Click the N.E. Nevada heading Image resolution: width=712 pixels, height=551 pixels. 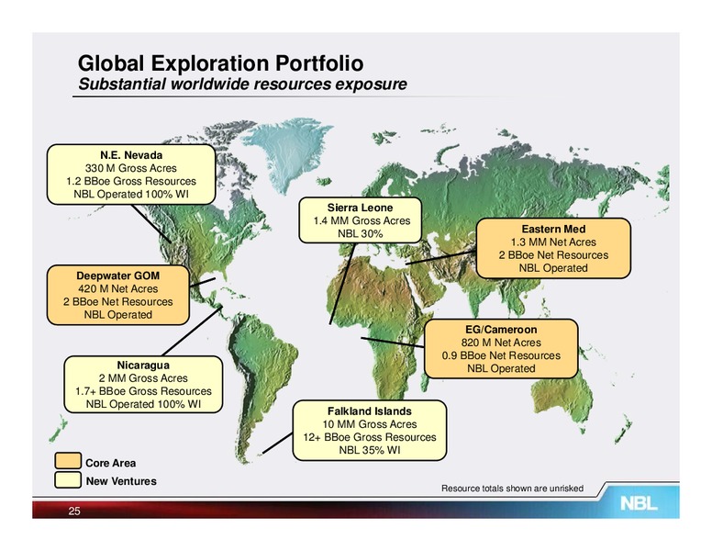tap(131, 155)
